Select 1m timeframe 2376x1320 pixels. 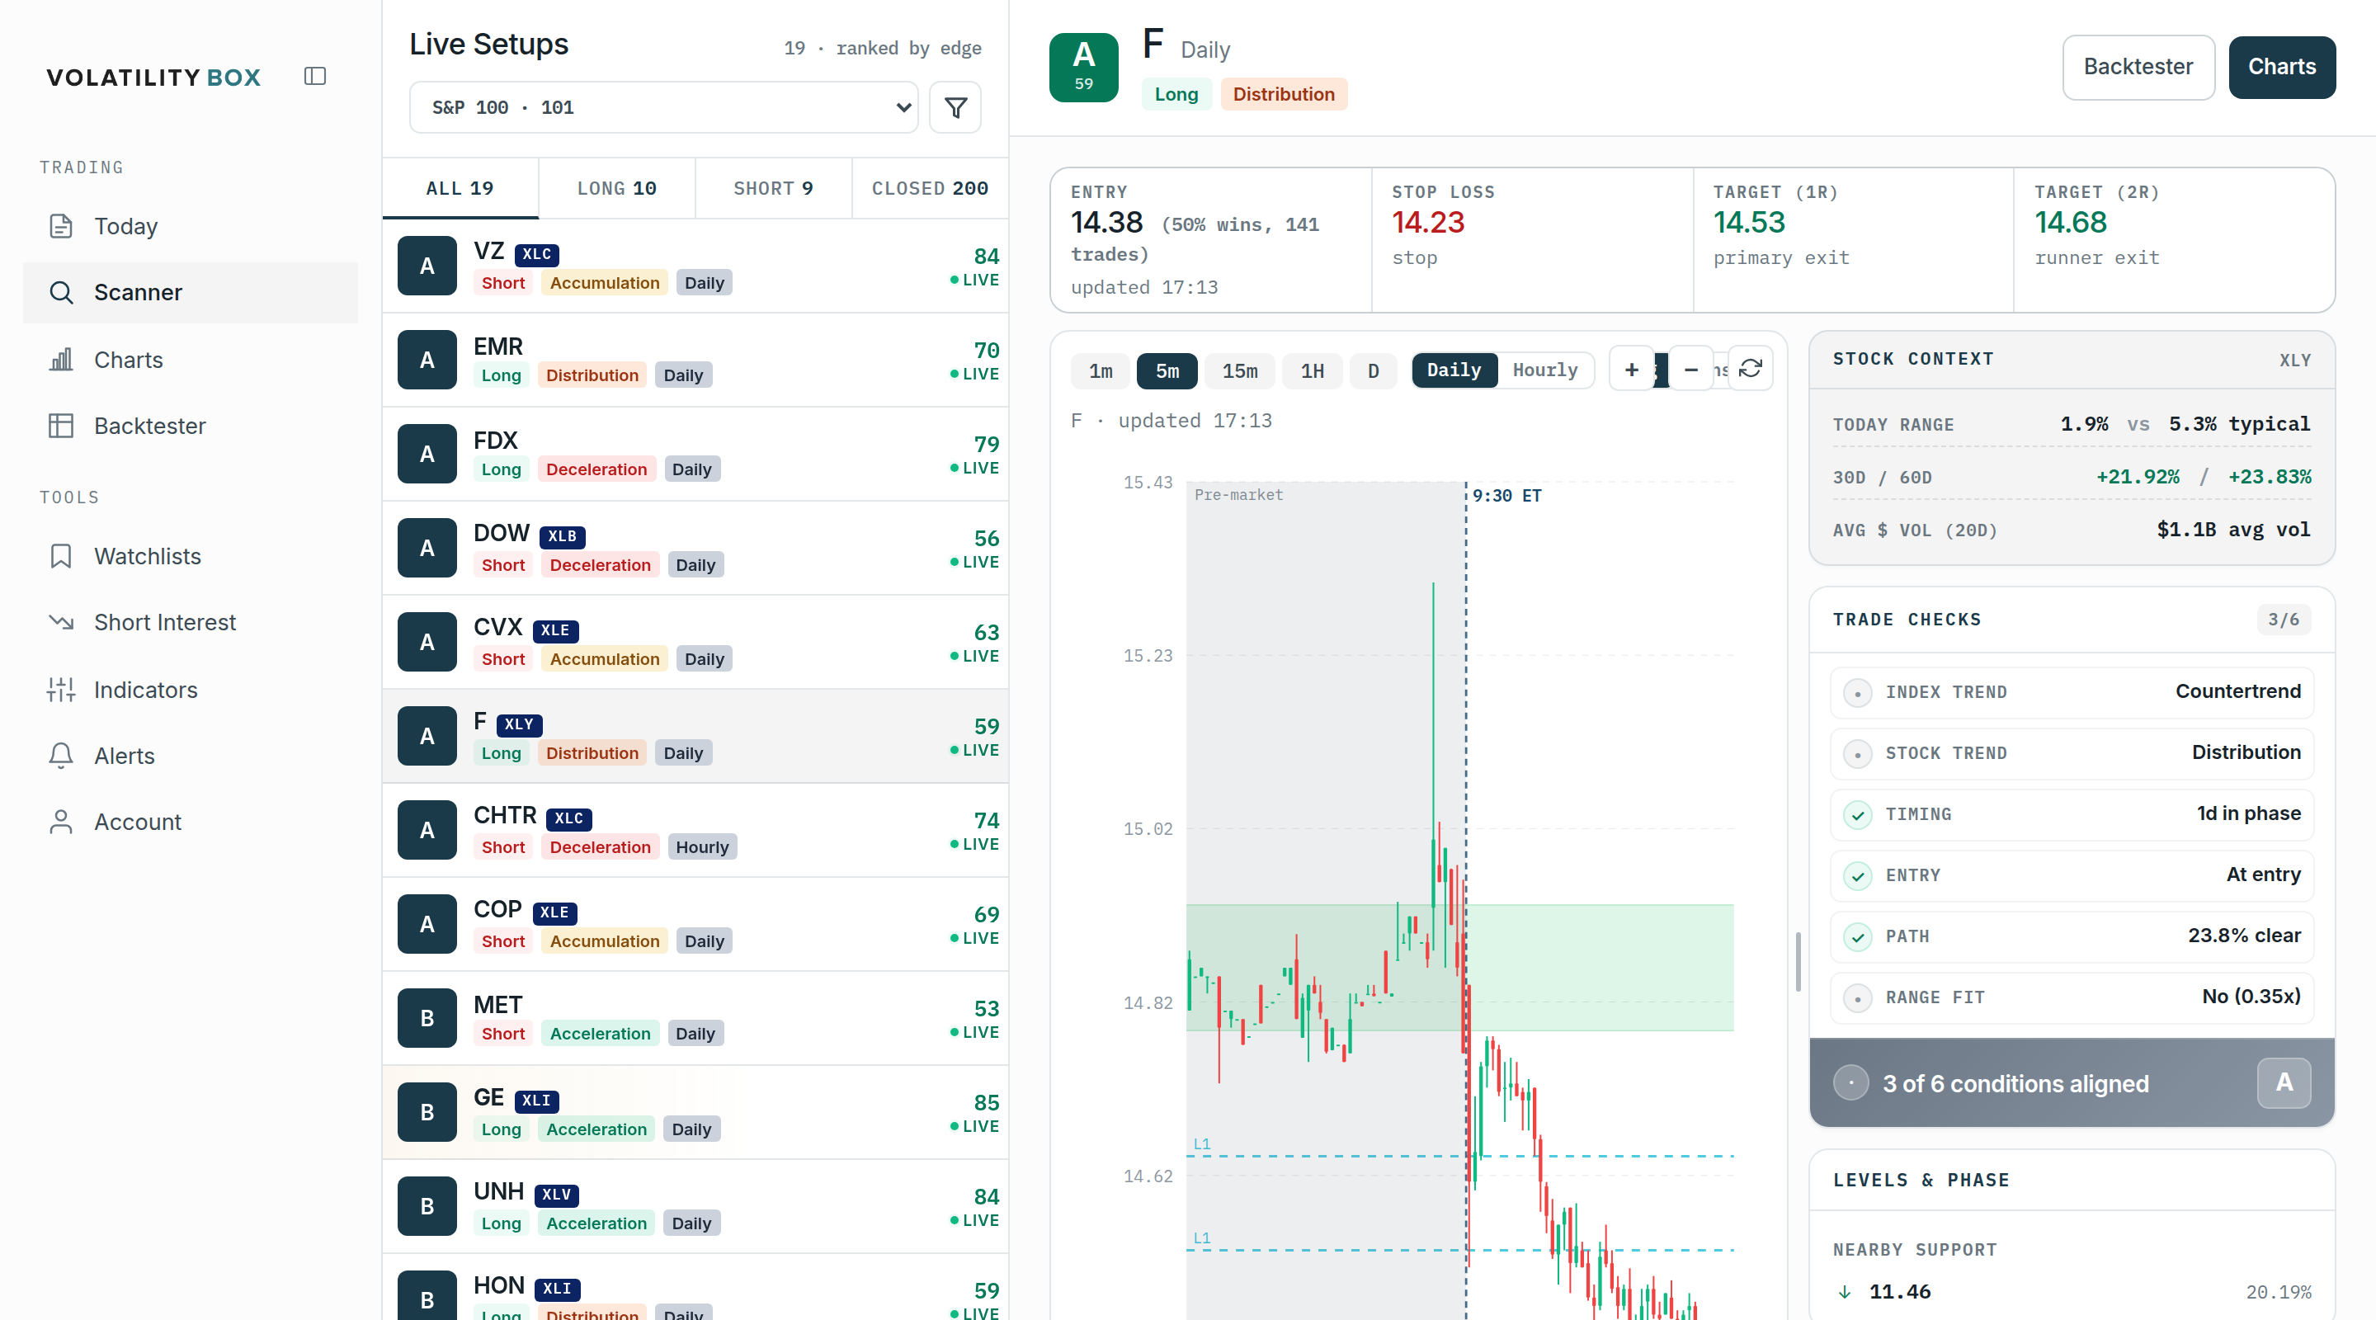click(1101, 370)
